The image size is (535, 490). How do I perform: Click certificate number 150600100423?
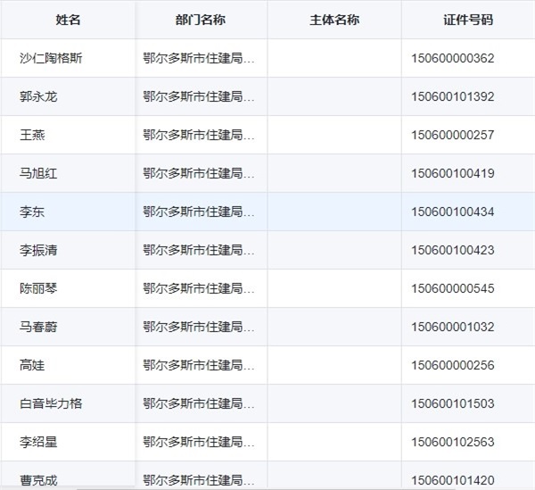453,250
